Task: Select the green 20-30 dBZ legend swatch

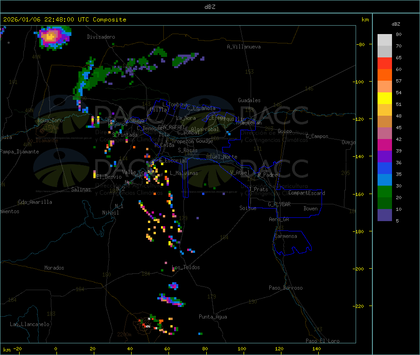Action: coord(385,191)
